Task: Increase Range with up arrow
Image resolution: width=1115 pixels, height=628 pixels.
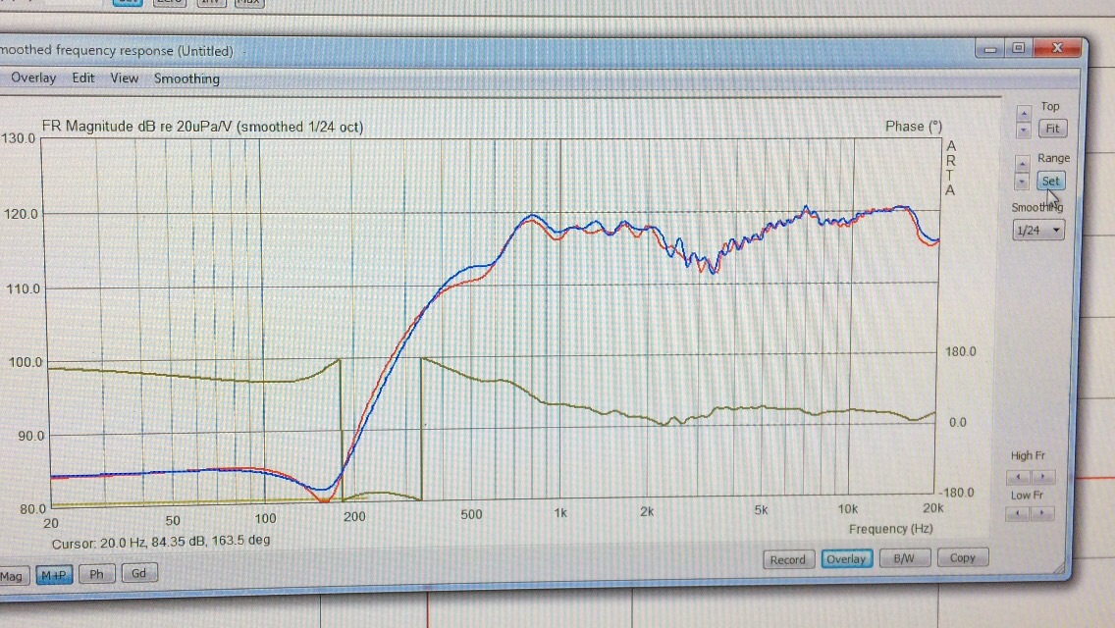Action: pos(1022,164)
